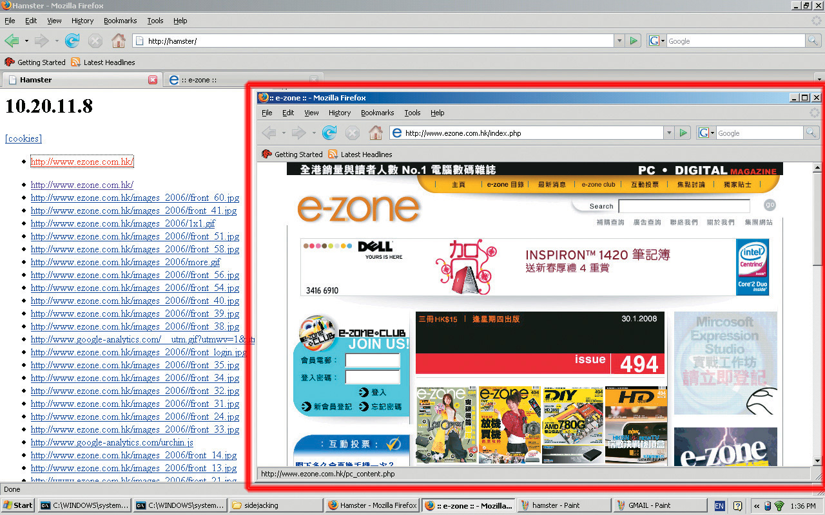The image size is (825, 515).
Task: Click Stop button in Hamster window toolbar
Action: [x=95, y=41]
